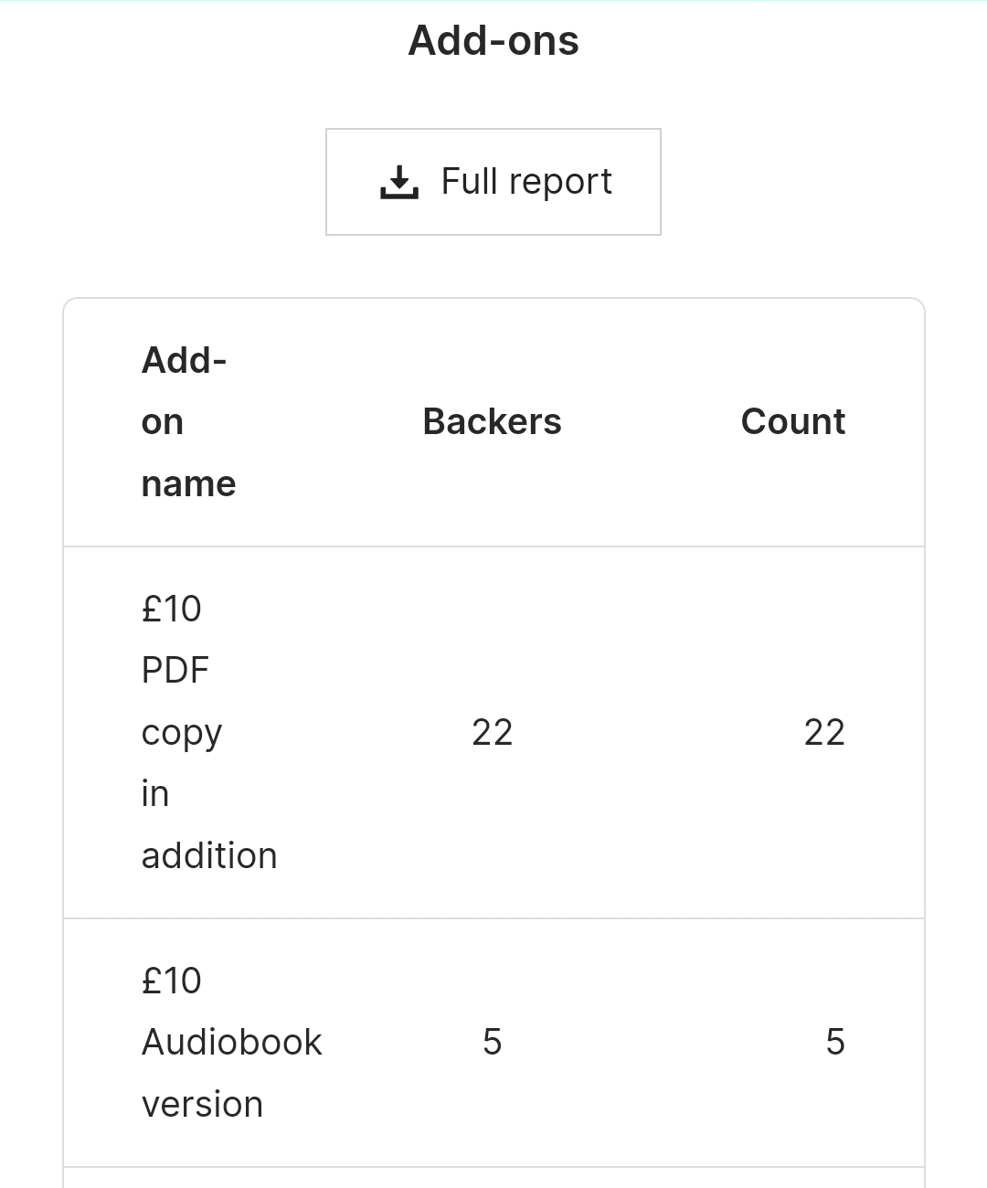Select the £10 Audiobook version row
The image size is (987, 1188).
(x=493, y=1041)
